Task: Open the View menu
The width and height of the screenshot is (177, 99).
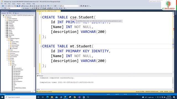Action: click(9, 4)
